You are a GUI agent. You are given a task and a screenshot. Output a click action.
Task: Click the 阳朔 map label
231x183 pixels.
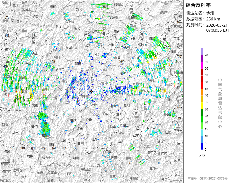(x=51, y=144)
